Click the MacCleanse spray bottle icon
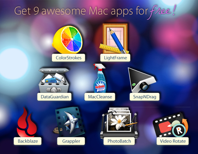The image size is (198, 154). pyautogui.click(x=100, y=78)
